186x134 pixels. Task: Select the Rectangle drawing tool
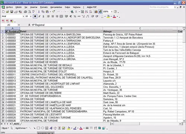pyautogui.click(x=38, y=128)
